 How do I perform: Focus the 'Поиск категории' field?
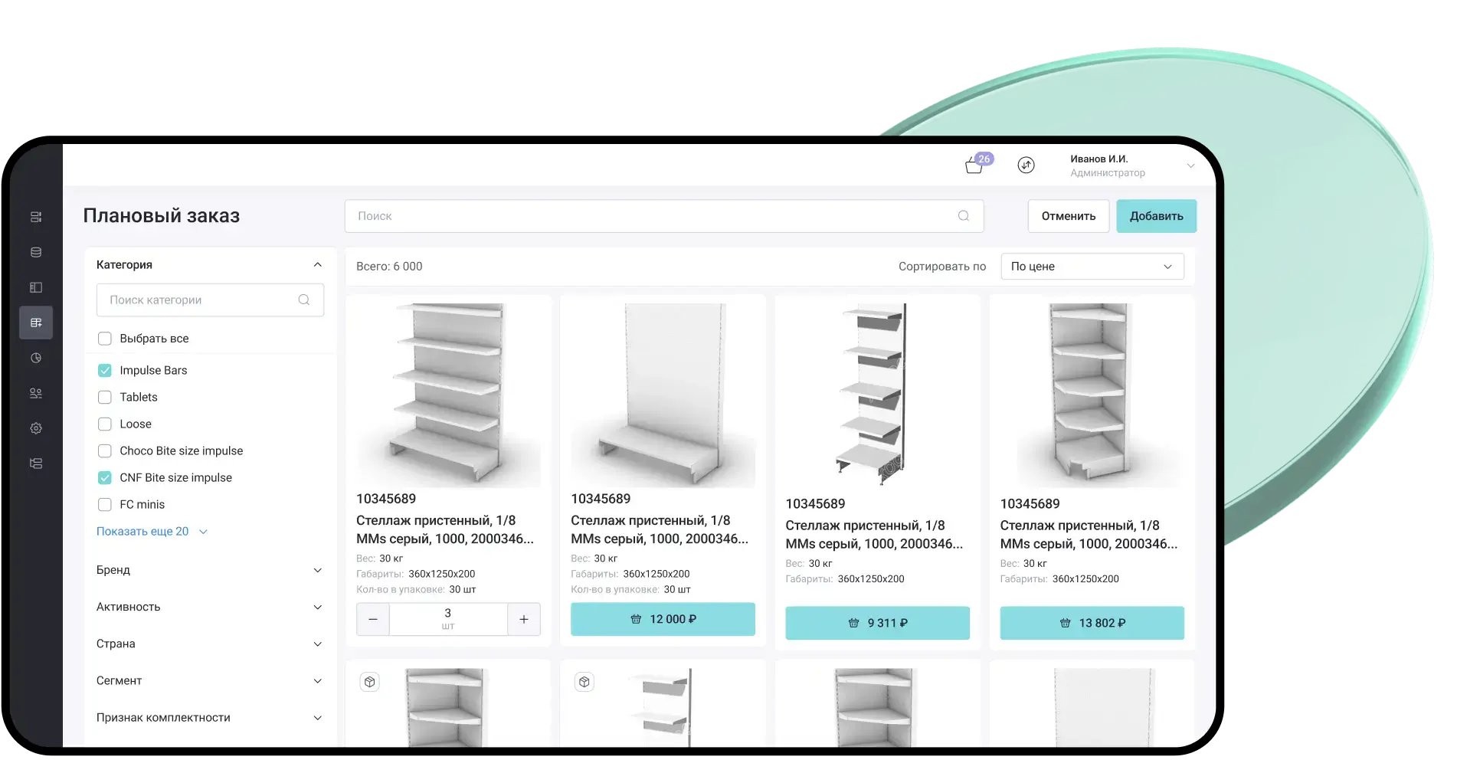(210, 300)
